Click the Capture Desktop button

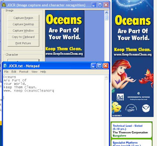[x=23, y=24]
